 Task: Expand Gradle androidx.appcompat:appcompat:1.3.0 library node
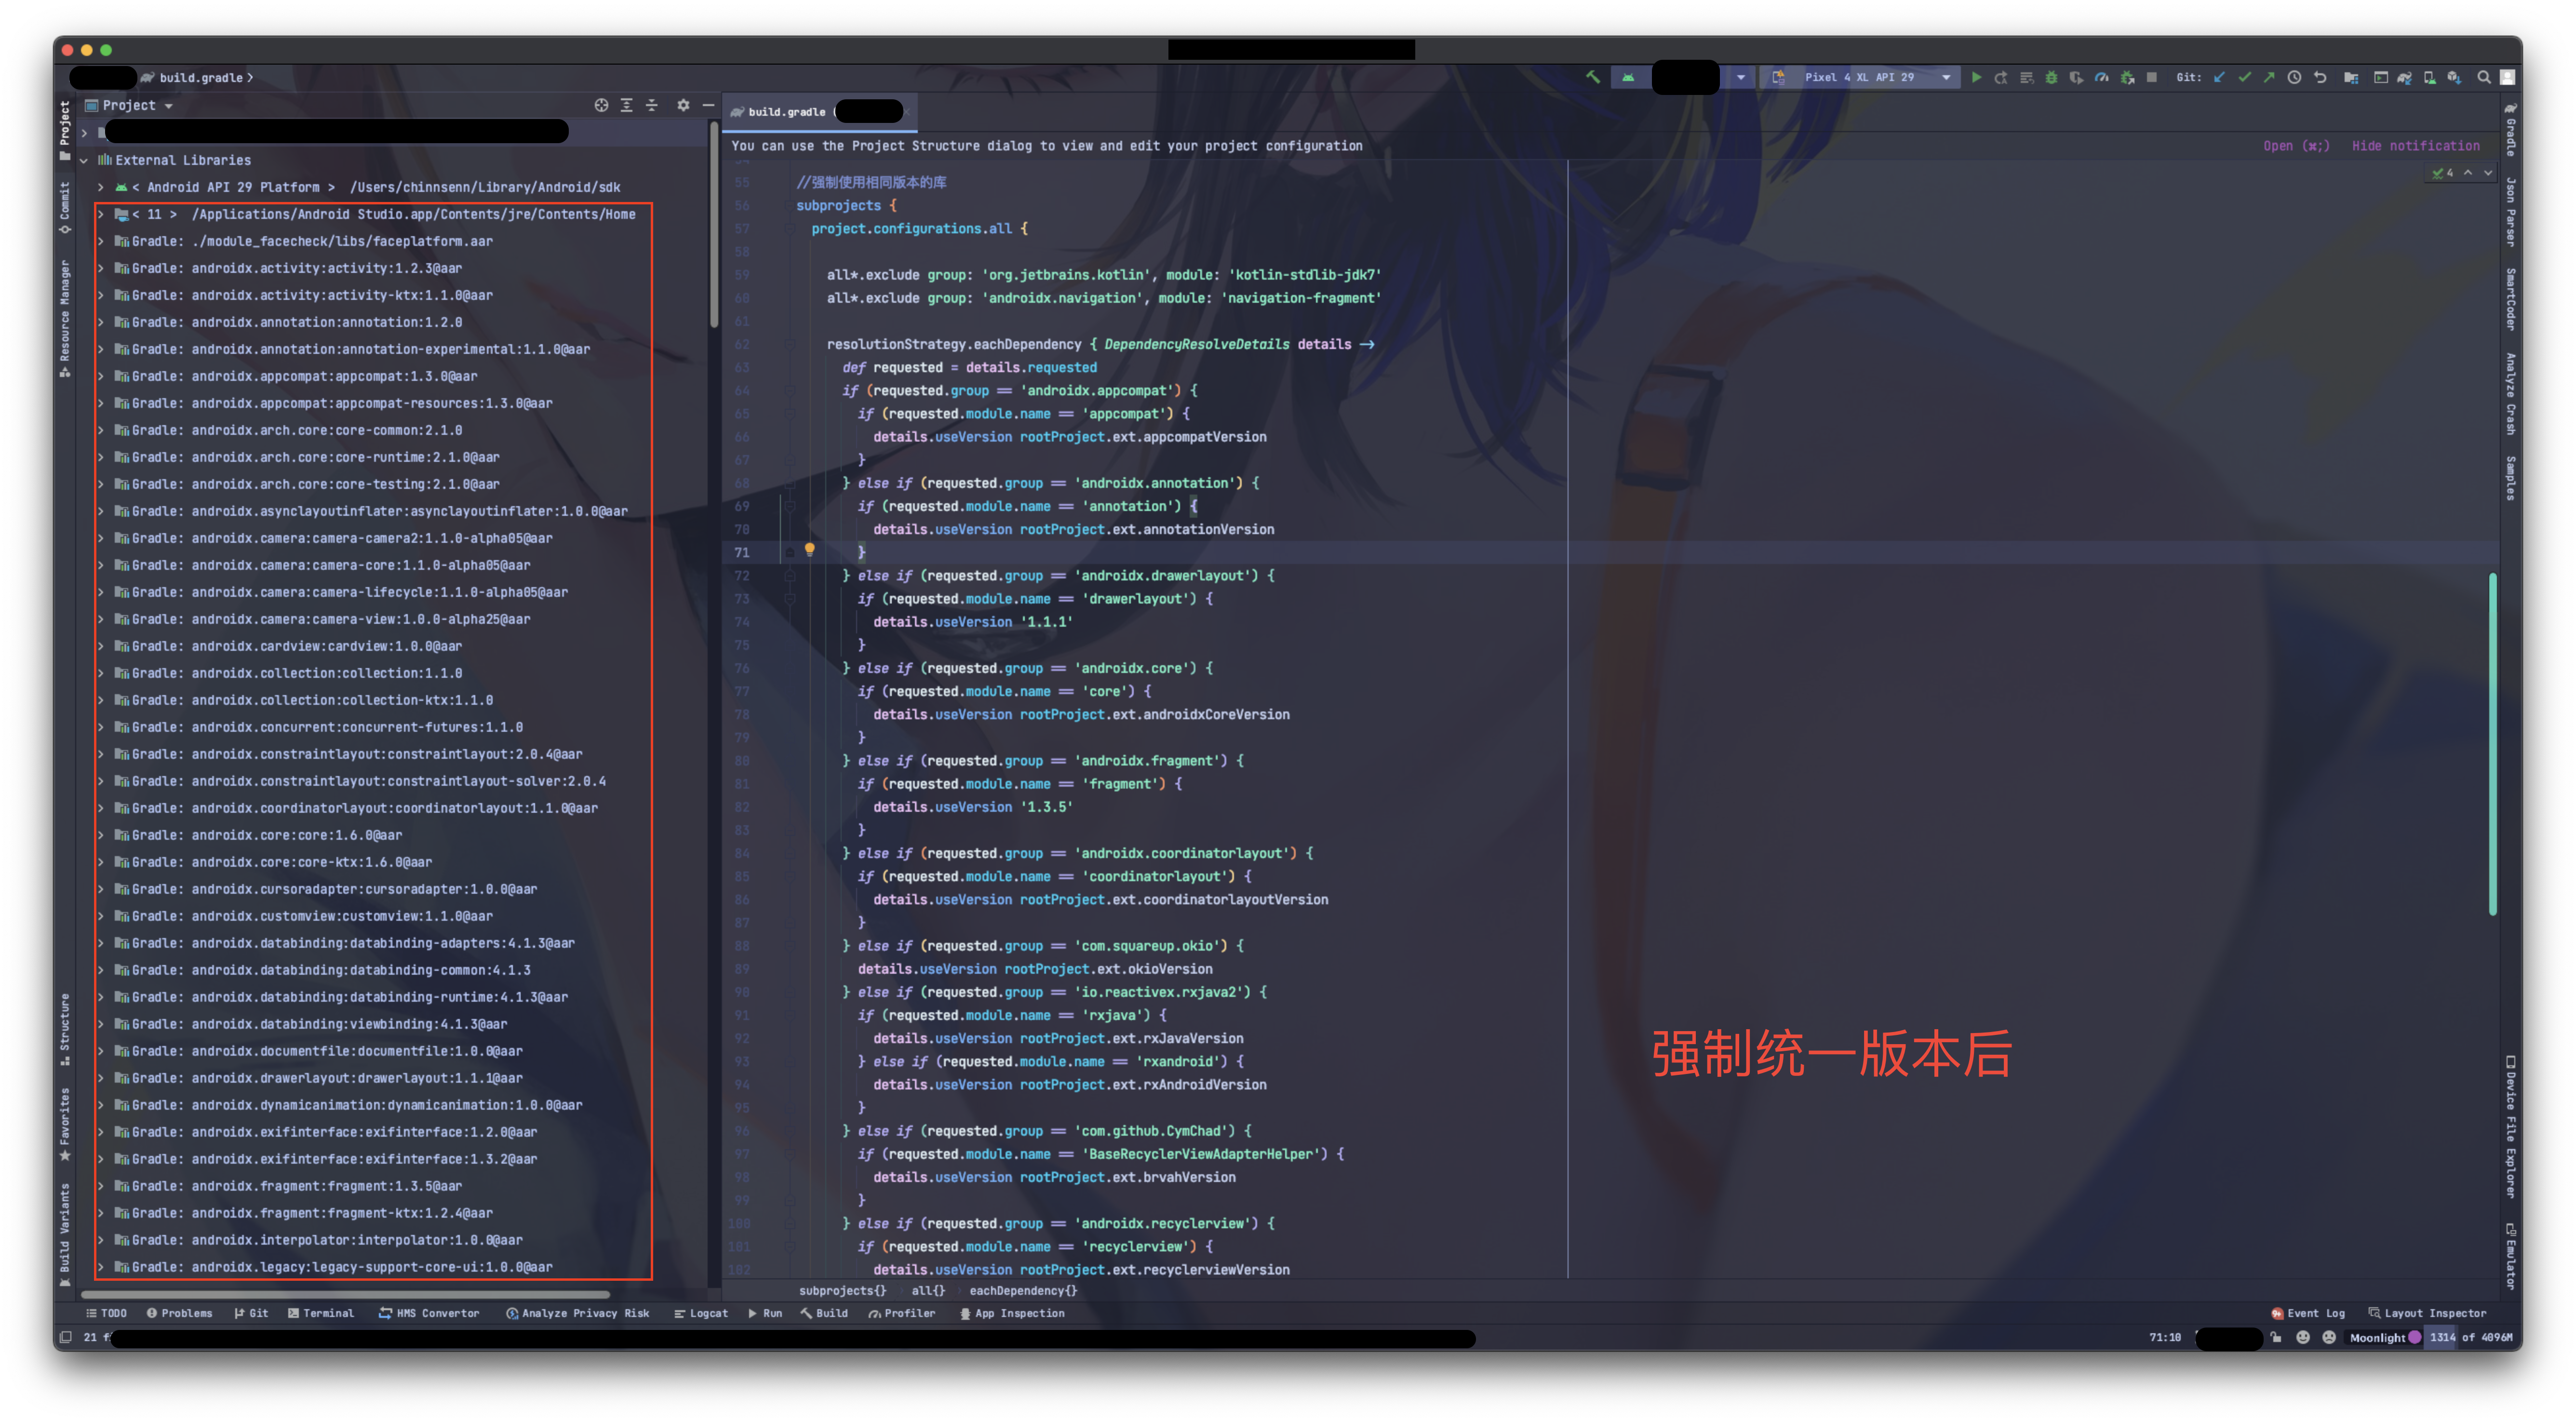coord(101,376)
